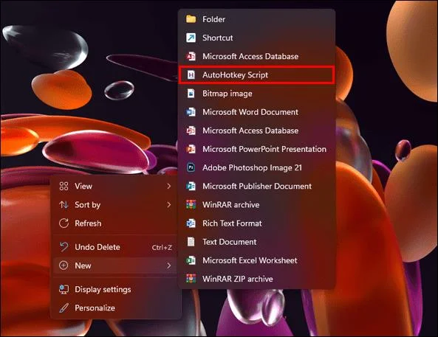This screenshot has height=337, width=438.
Task: Choose the AutoHotkey Script icon
Action: [191, 74]
